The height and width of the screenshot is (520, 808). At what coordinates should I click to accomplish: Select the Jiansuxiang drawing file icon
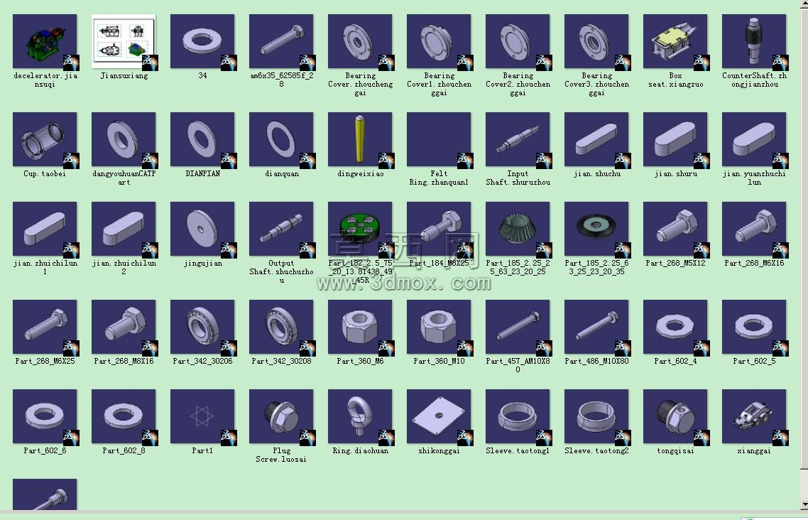124,41
